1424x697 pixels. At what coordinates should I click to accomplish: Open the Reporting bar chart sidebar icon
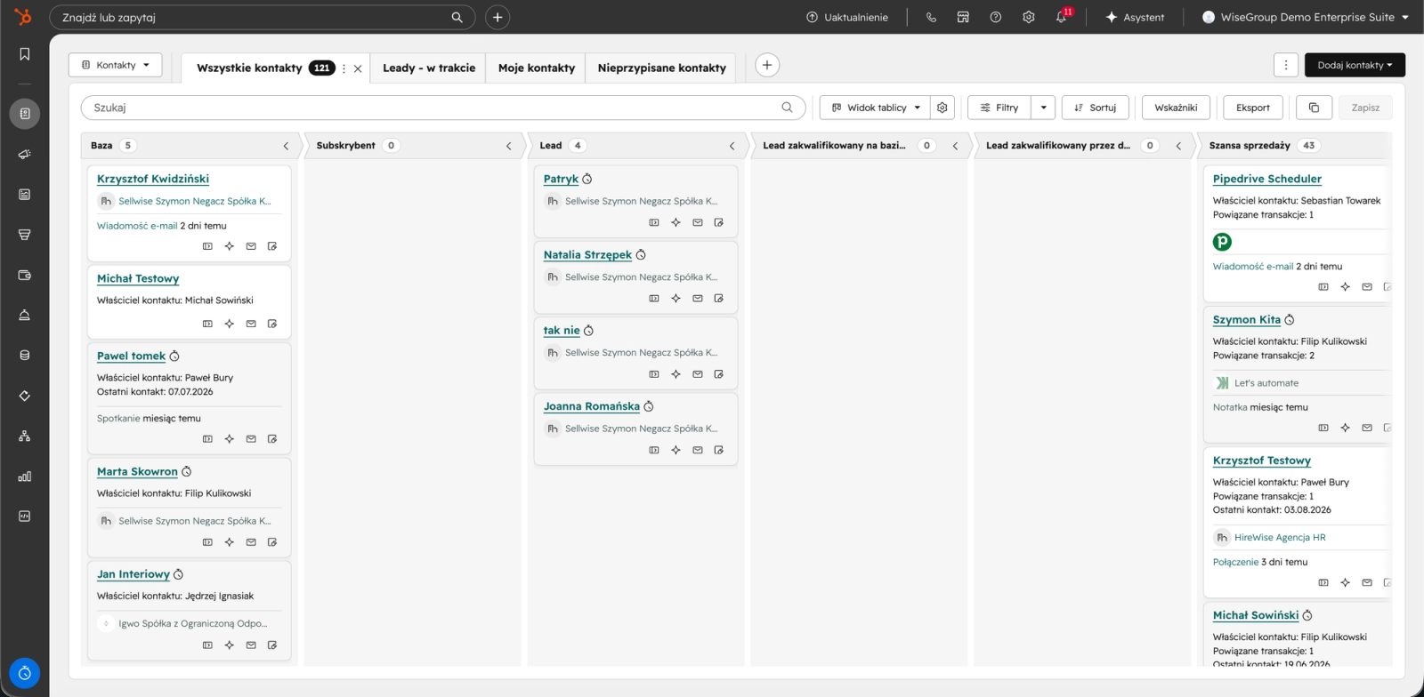click(25, 477)
